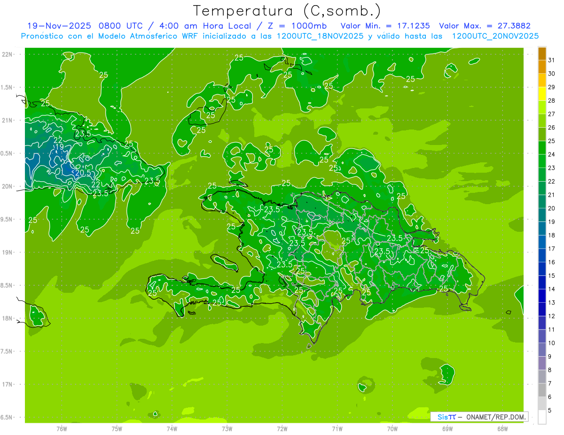564x435 pixels.
Task: Click the '74W' longitude axis label
Action: [172, 428]
